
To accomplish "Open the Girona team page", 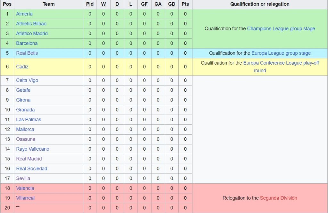I will point(23,100).
